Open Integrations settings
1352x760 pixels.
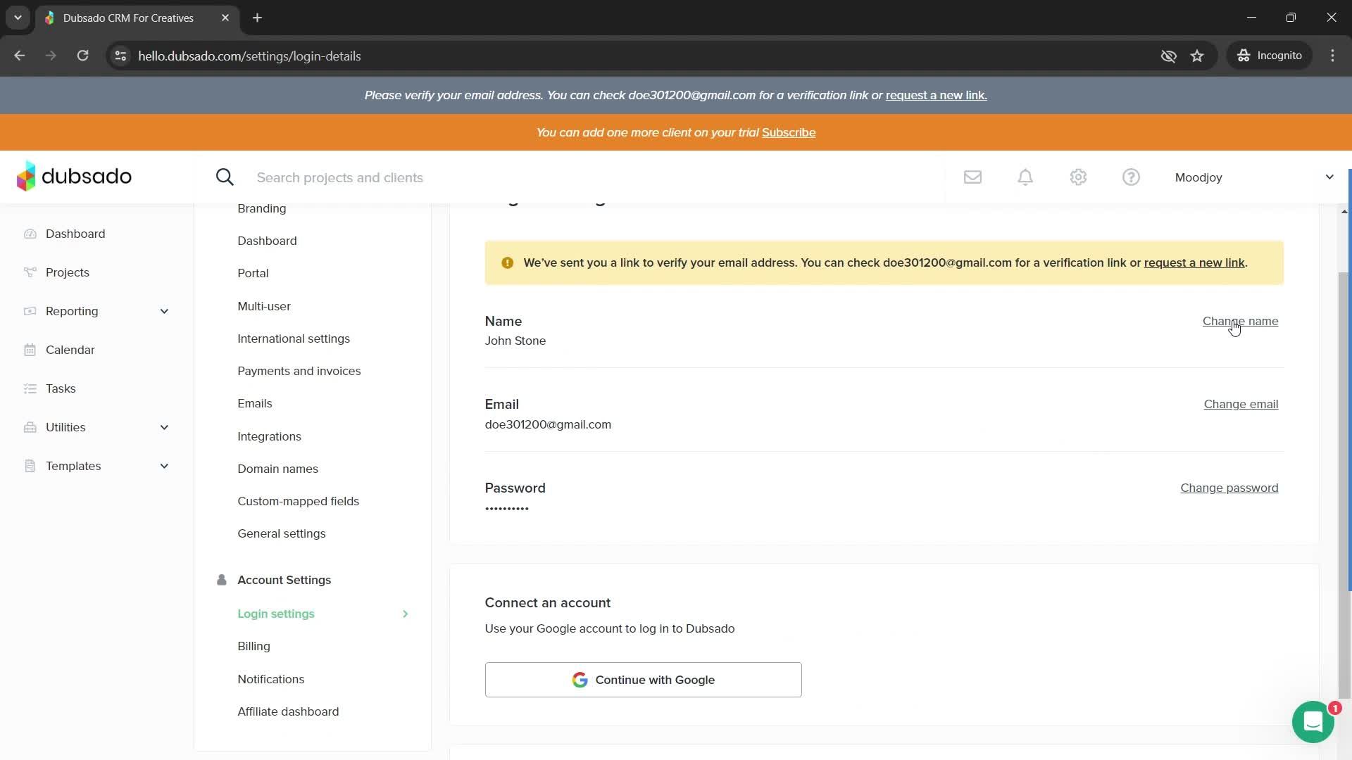[269, 436]
